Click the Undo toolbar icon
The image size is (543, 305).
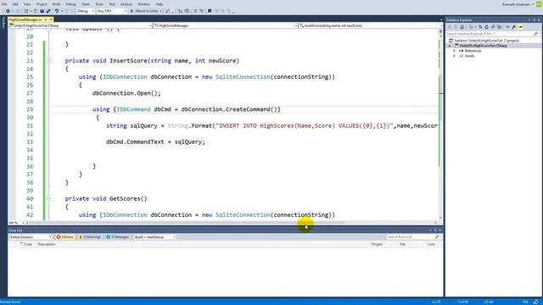click(57, 11)
